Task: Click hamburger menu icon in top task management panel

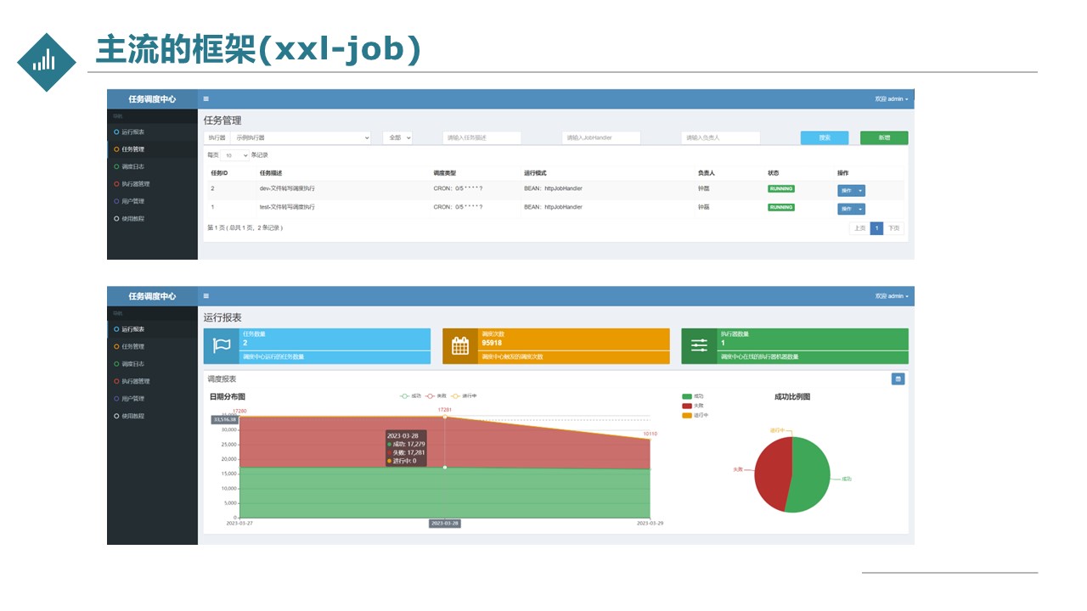Action: click(x=206, y=99)
